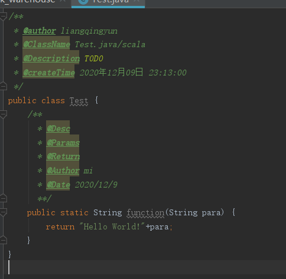Click the @ClassName tag

pos(46,44)
